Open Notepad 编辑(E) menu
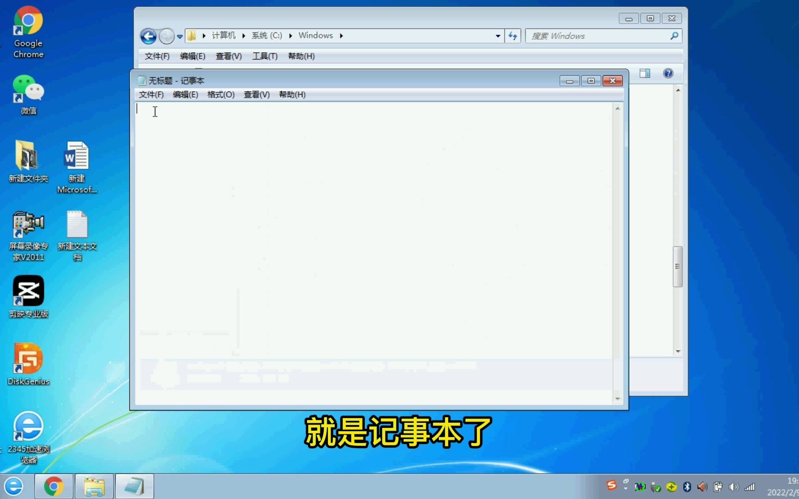 [x=185, y=94]
